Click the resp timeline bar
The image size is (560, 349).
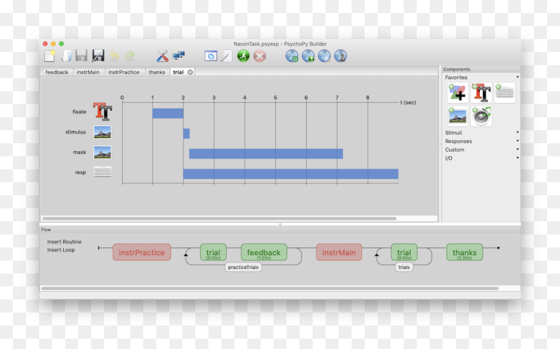point(290,174)
